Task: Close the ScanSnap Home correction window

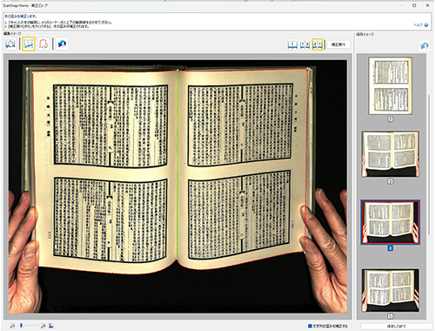Action: tap(427, 5)
